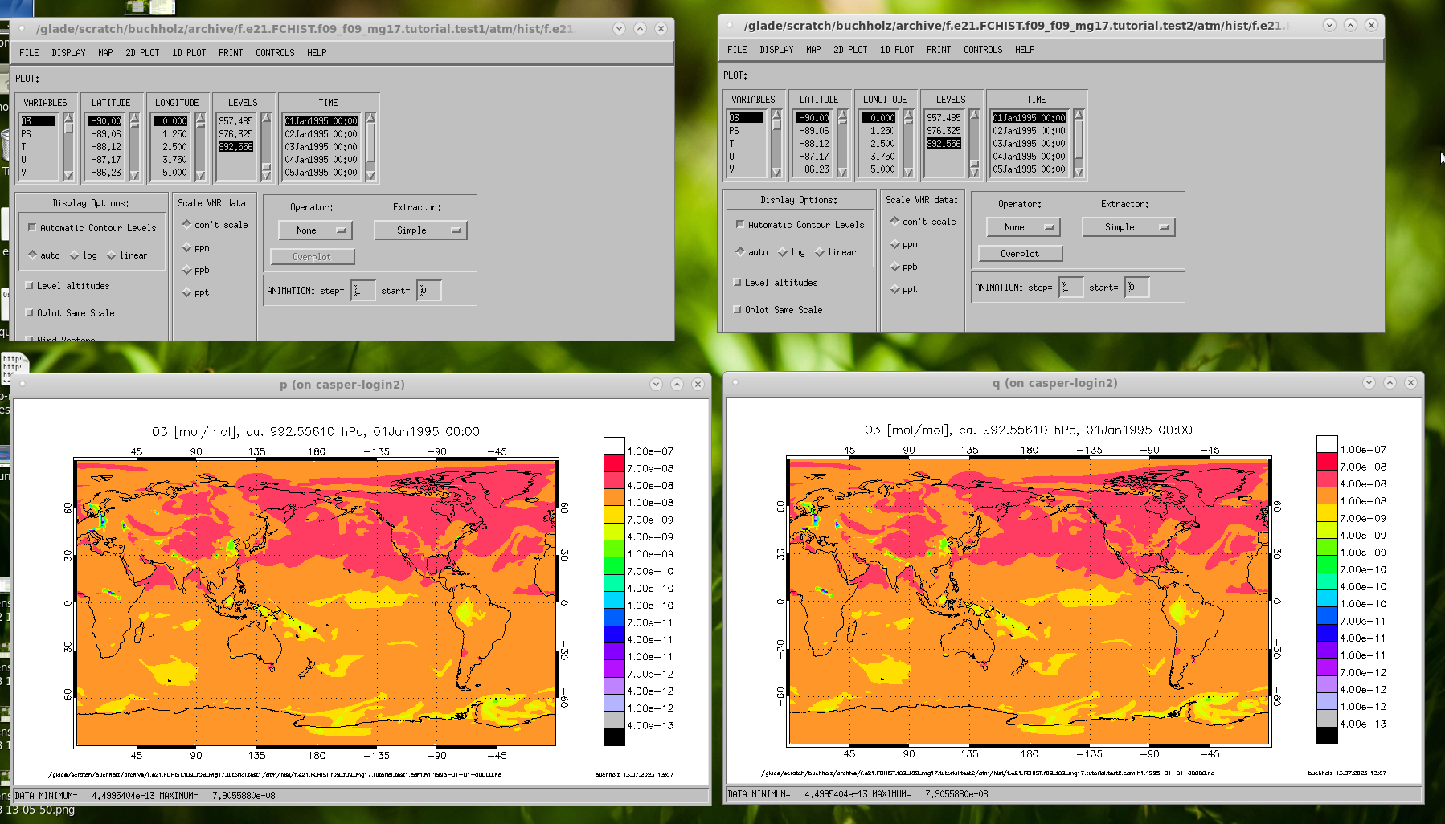Select T variable in test2 window
1445x824 pixels.
(x=746, y=144)
